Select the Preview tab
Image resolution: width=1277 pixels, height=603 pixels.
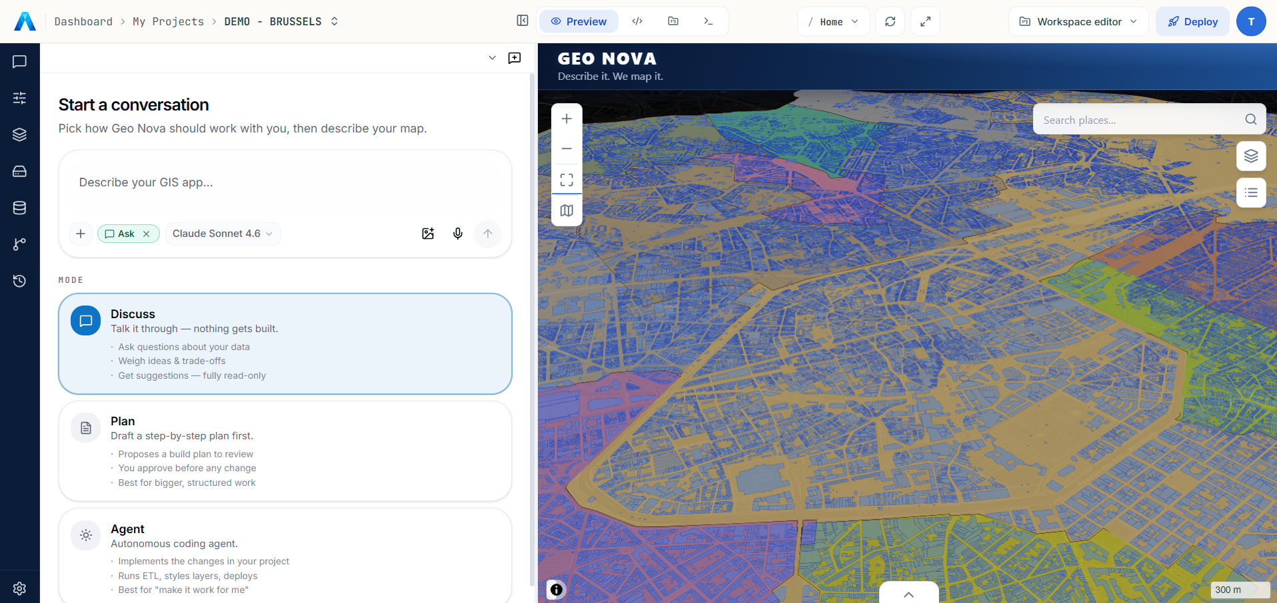[579, 21]
